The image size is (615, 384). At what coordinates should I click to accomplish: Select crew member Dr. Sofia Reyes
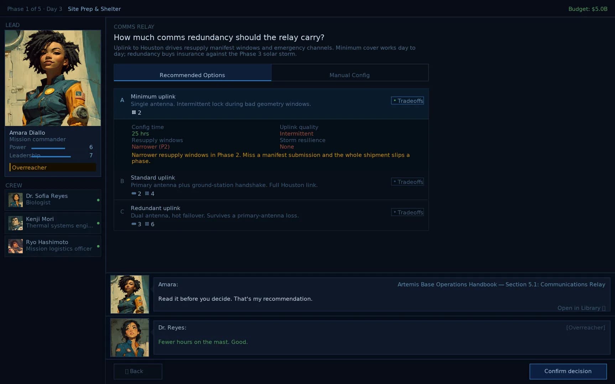[x=53, y=200]
